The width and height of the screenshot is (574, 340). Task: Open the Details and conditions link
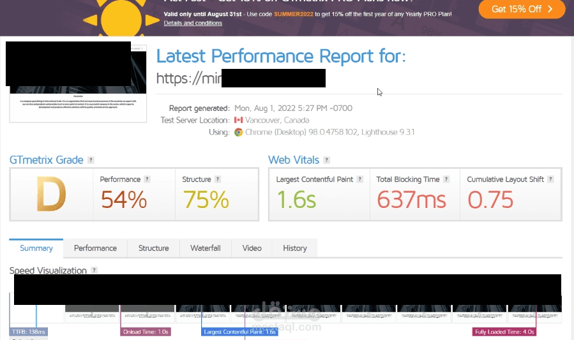pos(193,23)
